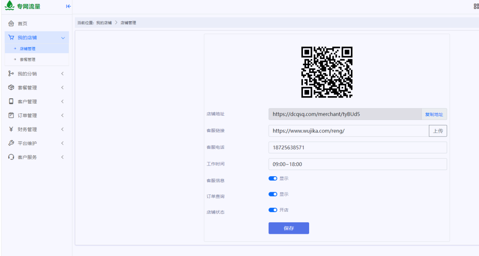Click the 复制地址 copy address button
Viewport: 479px width, 256px height.
coord(434,114)
